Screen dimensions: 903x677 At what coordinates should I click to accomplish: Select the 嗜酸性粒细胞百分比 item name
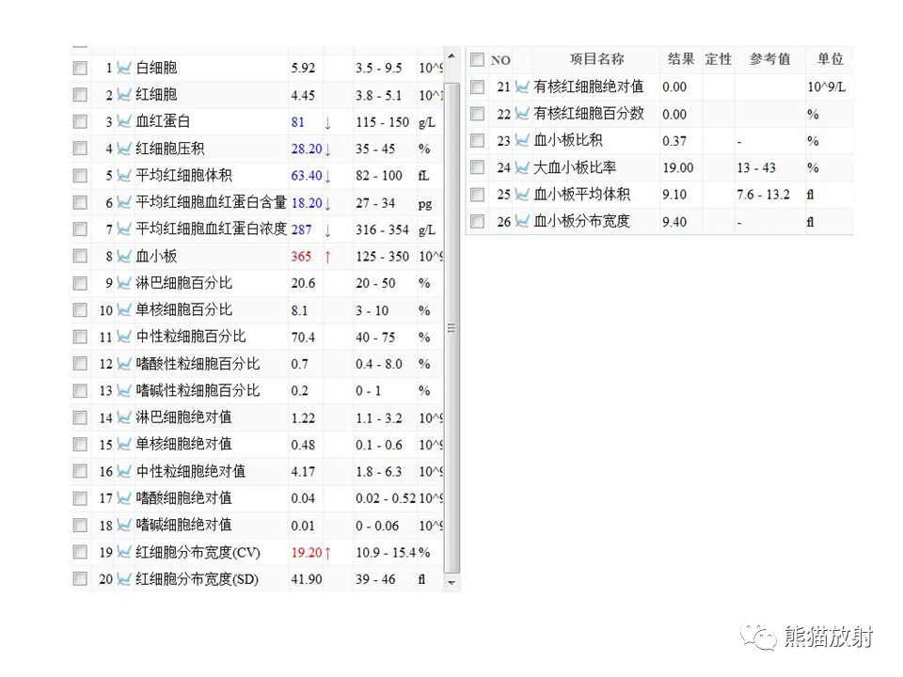click(x=198, y=364)
